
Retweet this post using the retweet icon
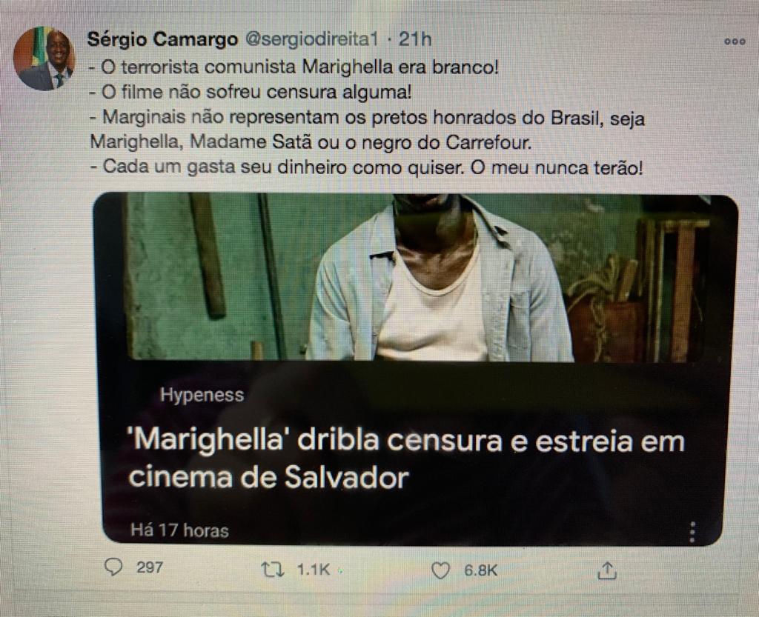(x=272, y=570)
